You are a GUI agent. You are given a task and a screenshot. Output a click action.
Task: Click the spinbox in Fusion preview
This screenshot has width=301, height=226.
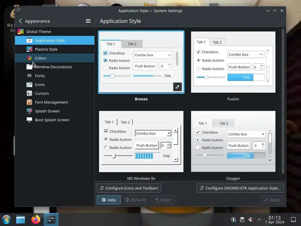pyautogui.click(x=258, y=67)
